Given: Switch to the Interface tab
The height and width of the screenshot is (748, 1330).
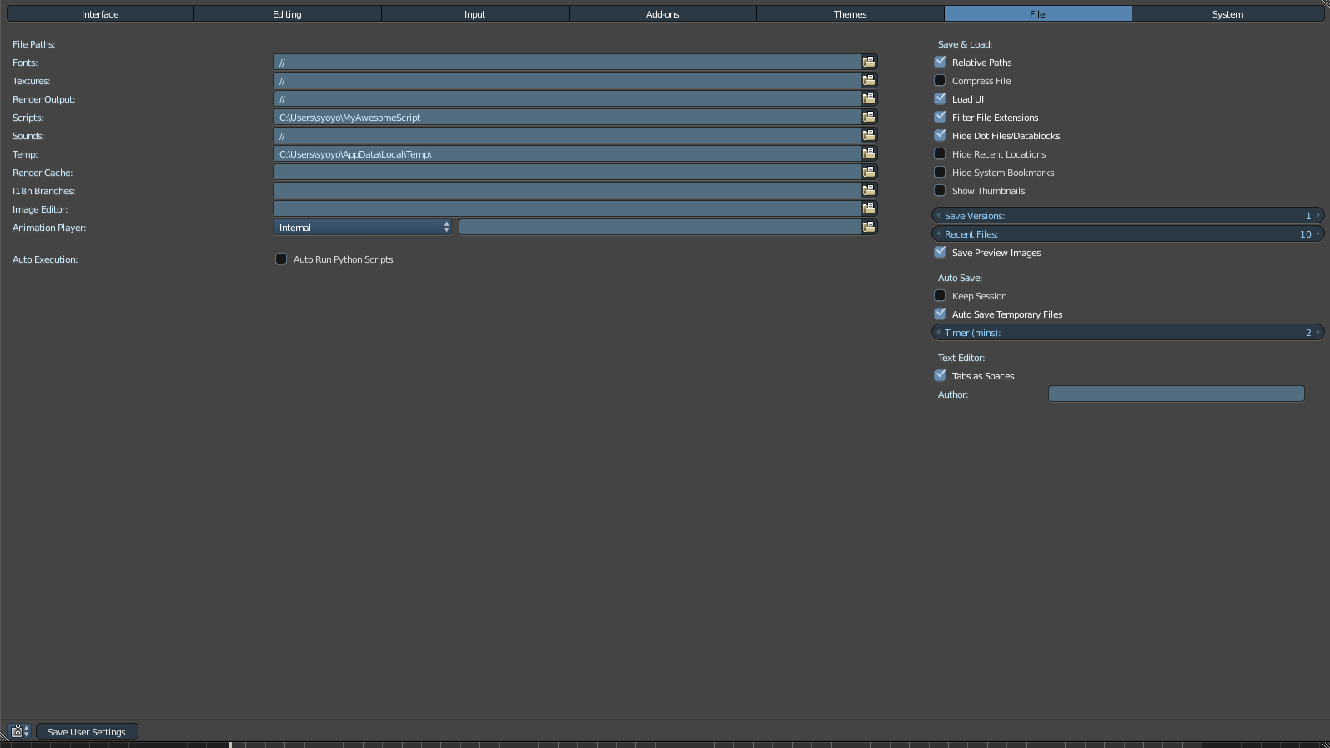Looking at the screenshot, I should 100,14.
